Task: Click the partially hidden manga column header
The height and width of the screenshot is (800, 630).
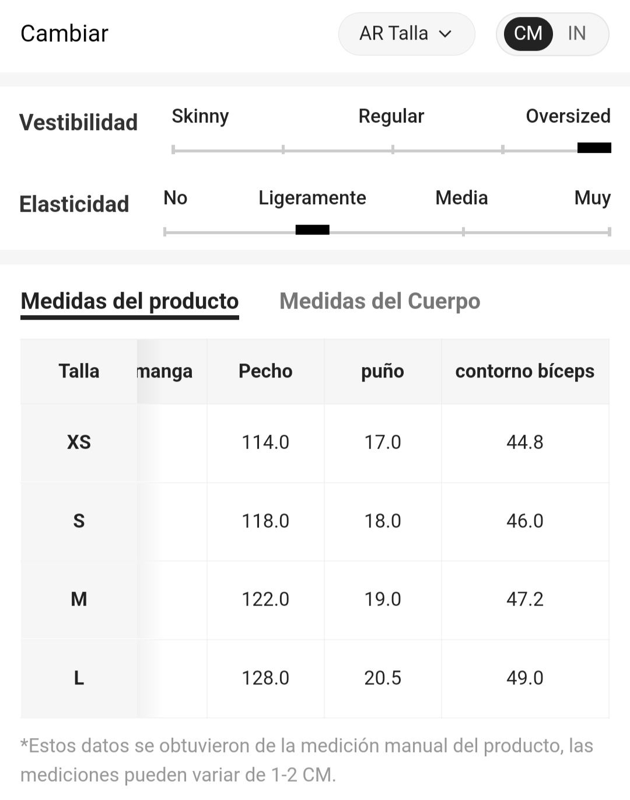Action: [x=165, y=371]
